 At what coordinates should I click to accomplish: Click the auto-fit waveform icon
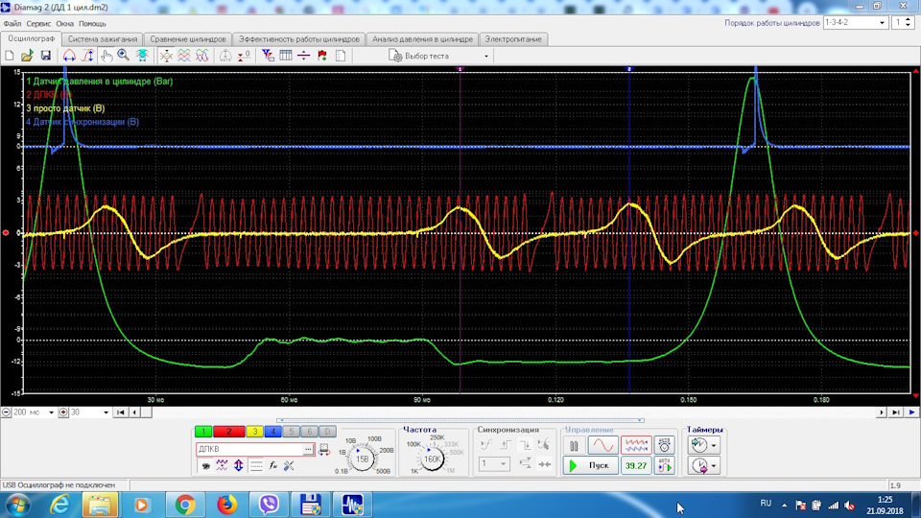coord(142,56)
